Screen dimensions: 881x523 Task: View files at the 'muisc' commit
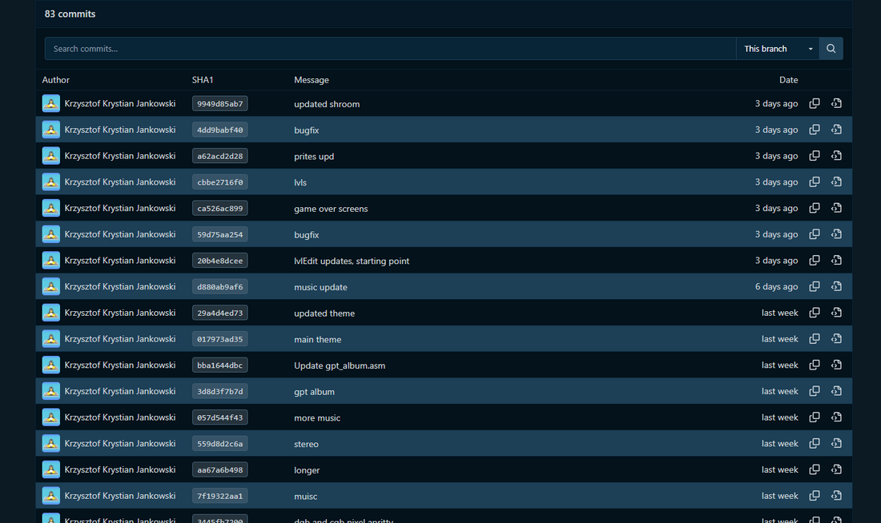[837, 496]
